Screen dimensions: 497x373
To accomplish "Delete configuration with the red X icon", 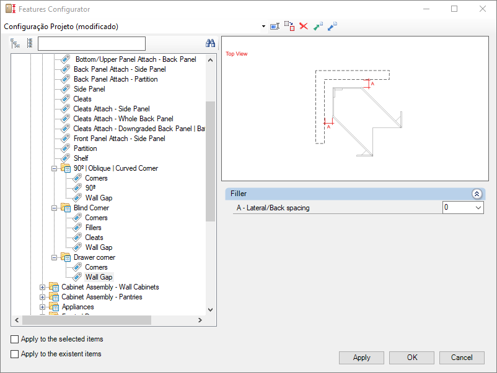I will (304, 26).
